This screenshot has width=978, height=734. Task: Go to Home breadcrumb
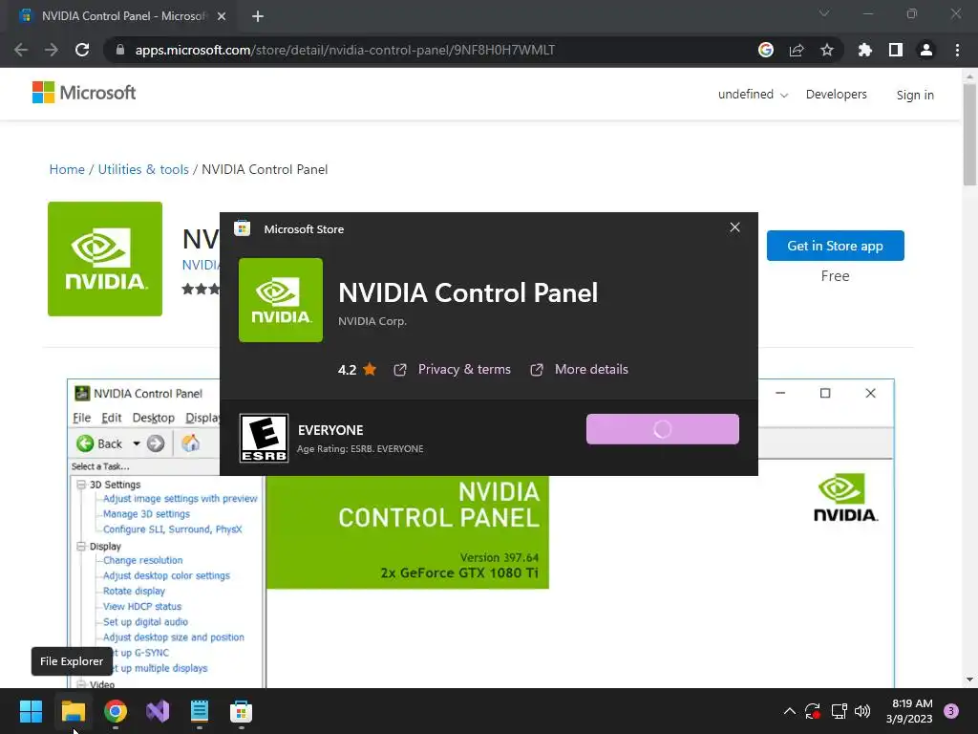[67, 169]
